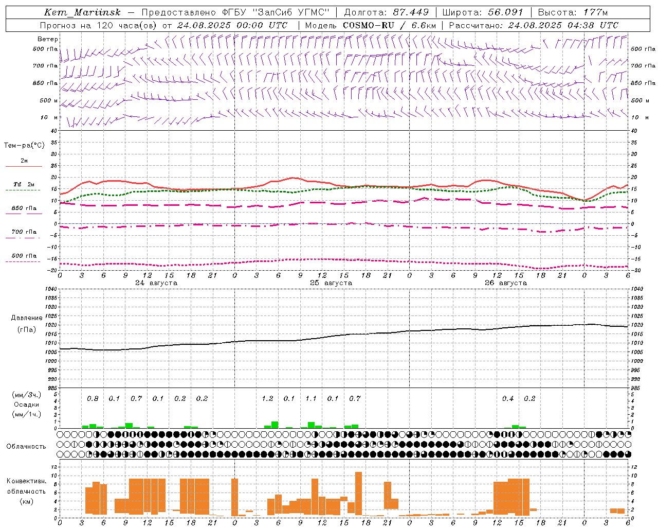Click the tallest orange convective bar near hour 17

(358, 494)
